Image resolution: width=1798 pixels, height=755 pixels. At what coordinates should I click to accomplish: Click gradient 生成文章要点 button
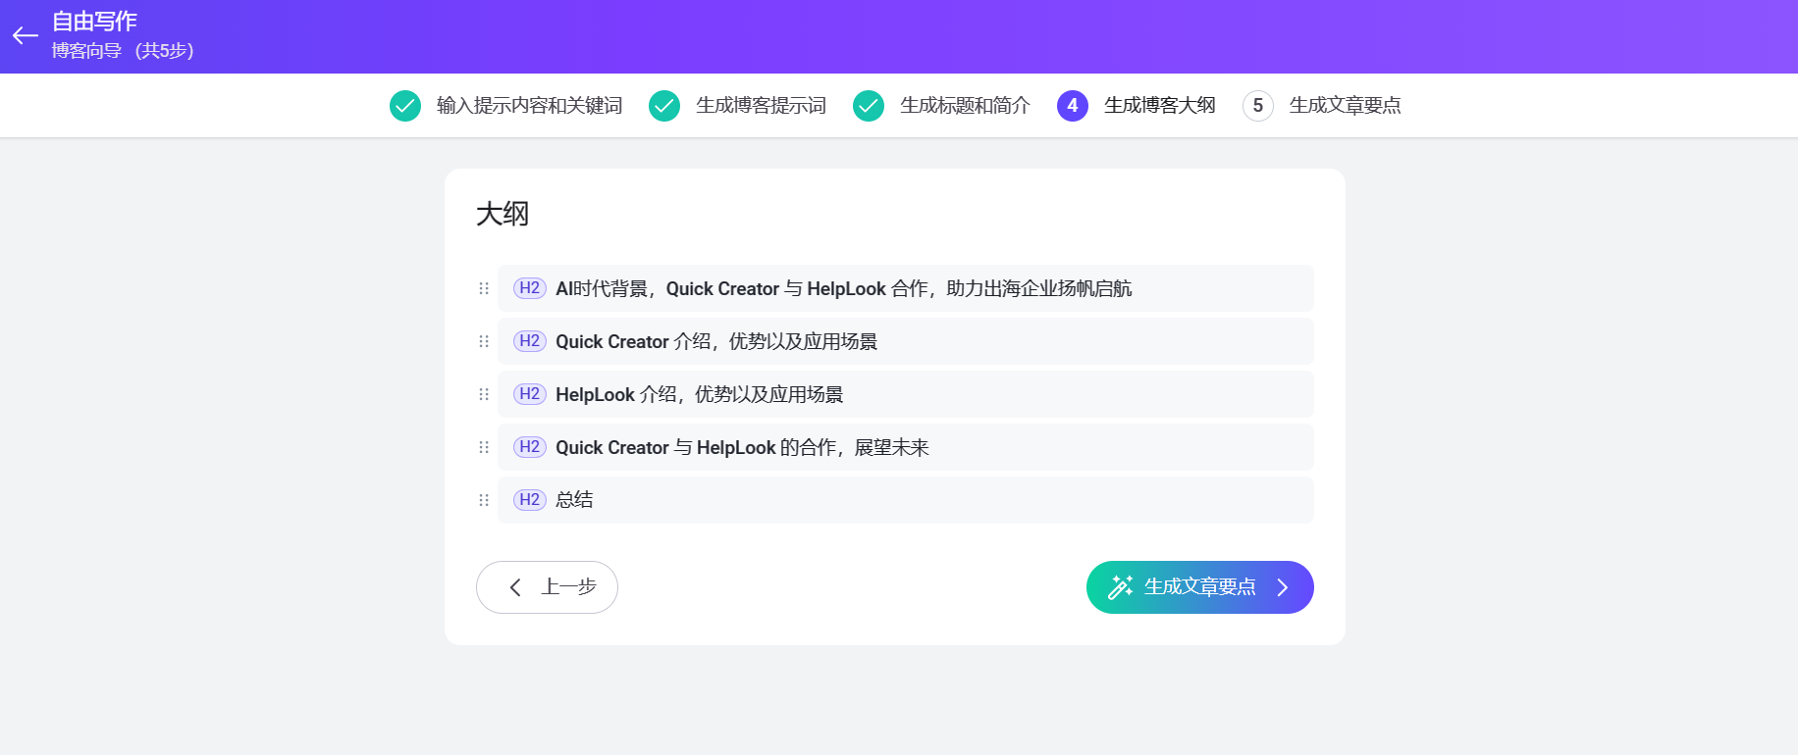pos(1200,587)
